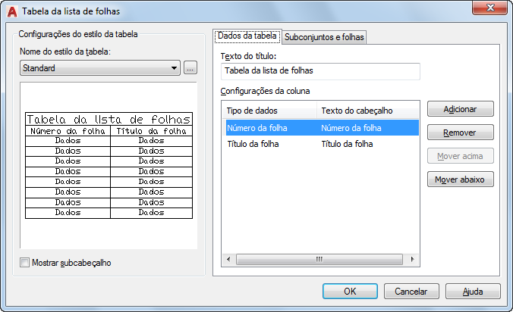Enable the Mostrar subcabeçalho checkbox
This screenshot has width=513, height=312.
coord(24,263)
